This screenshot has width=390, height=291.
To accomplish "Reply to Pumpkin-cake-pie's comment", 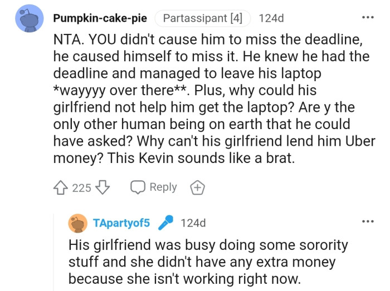I will tap(154, 188).
